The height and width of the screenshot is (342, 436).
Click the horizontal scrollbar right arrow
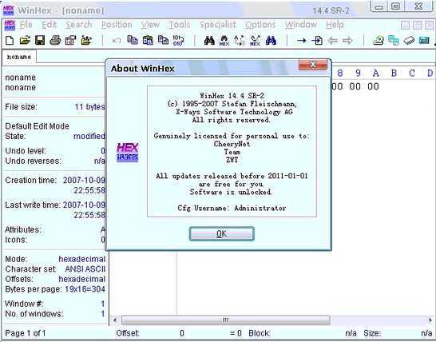430,320
